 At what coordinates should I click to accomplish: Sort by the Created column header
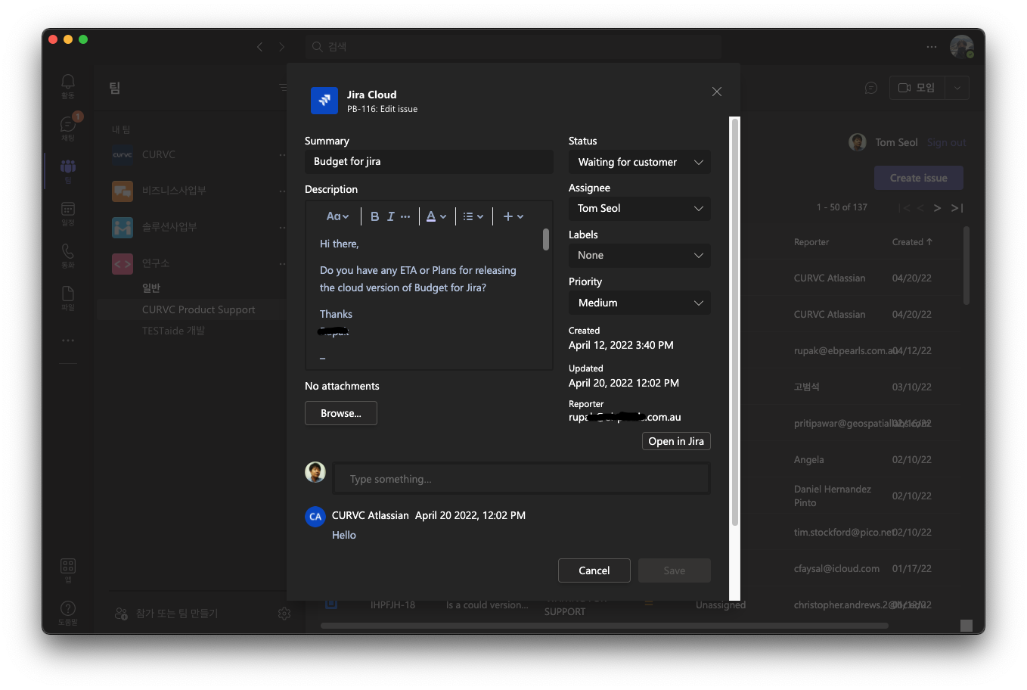912,242
